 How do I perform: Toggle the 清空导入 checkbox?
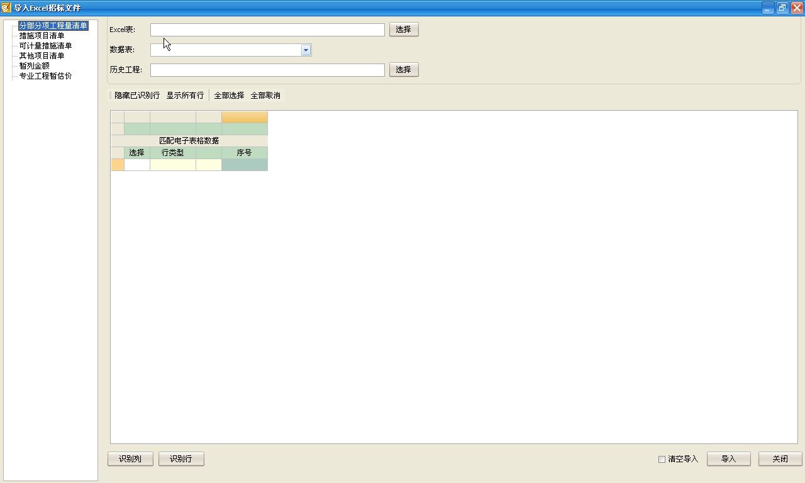coord(662,459)
